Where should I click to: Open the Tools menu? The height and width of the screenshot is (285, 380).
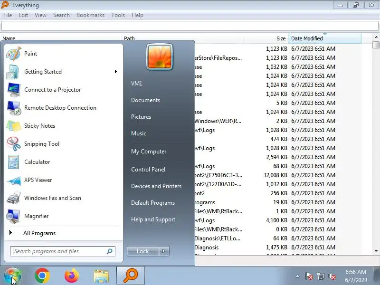coord(118,15)
